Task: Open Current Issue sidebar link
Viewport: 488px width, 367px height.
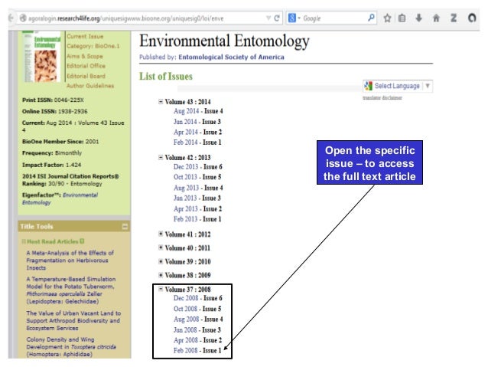Action: pyautogui.click(x=85, y=37)
